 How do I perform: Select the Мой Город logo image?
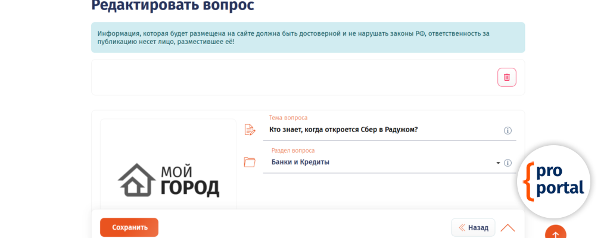(x=169, y=180)
